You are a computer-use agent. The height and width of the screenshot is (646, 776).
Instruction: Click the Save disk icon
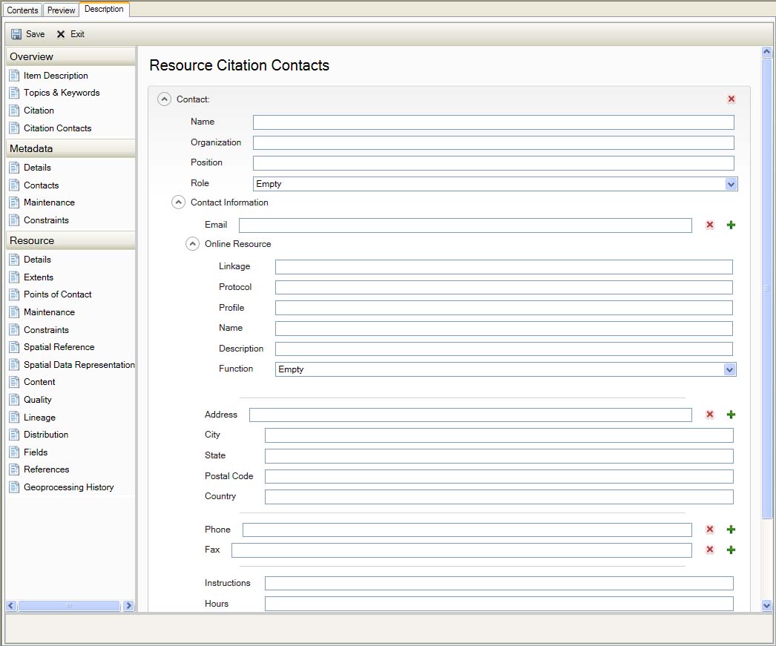click(x=16, y=34)
